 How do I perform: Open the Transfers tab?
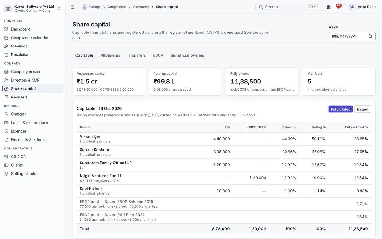point(137,55)
